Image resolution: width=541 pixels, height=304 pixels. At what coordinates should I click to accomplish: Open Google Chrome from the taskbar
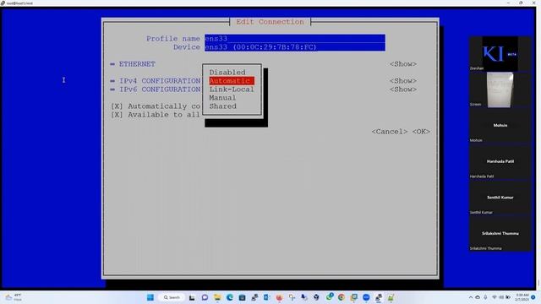pyautogui.click(x=342, y=297)
